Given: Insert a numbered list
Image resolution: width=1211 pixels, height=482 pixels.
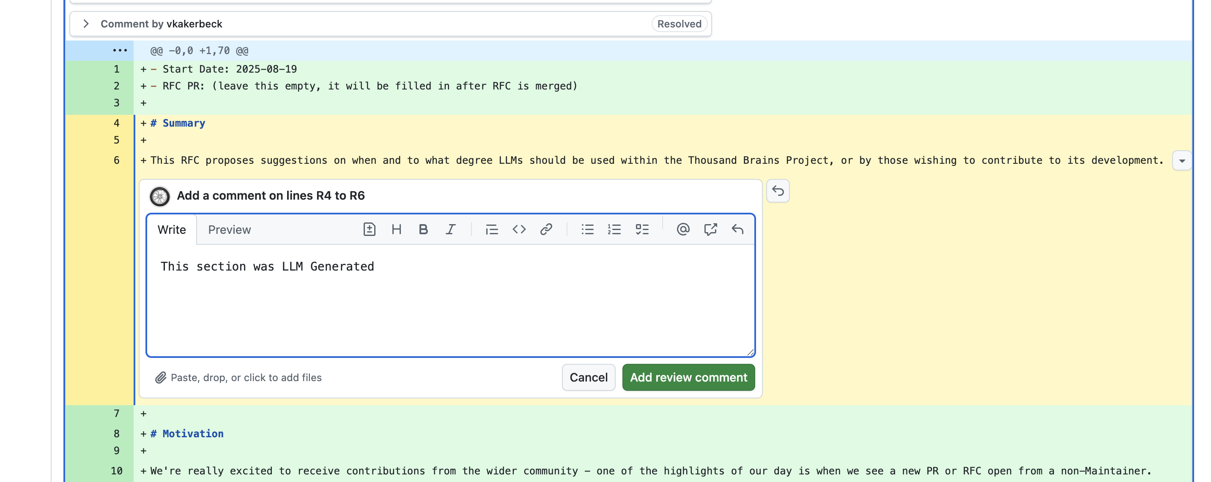Looking at the screenshot, I should [x=614, y=230].
